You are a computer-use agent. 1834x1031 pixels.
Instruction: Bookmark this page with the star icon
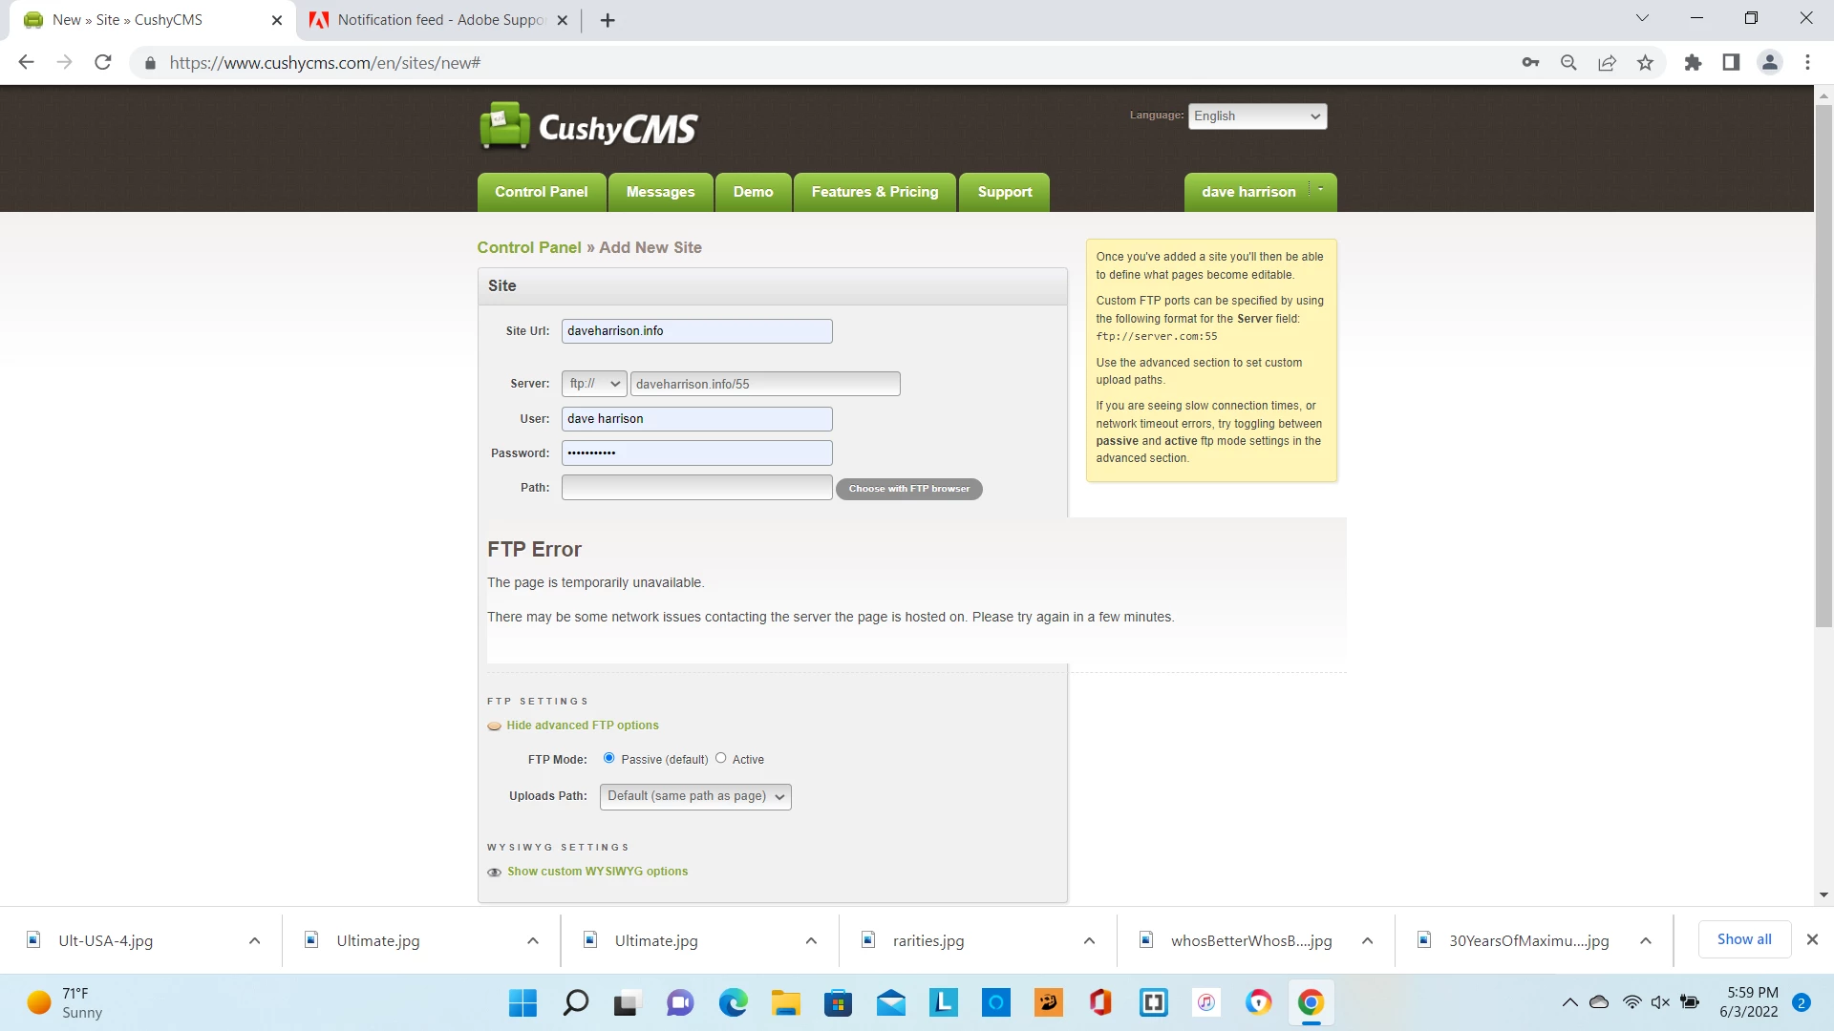(x=1645, y=63)
